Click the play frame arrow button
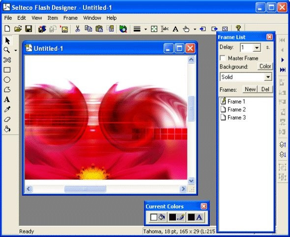Viewport: 290px width, 237px height. click(x=283, y=60)
